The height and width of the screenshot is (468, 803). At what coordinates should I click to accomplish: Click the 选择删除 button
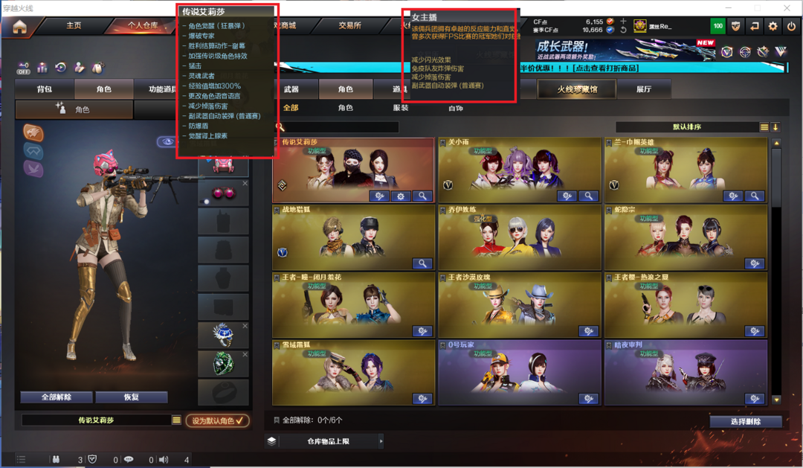[745, 421]
